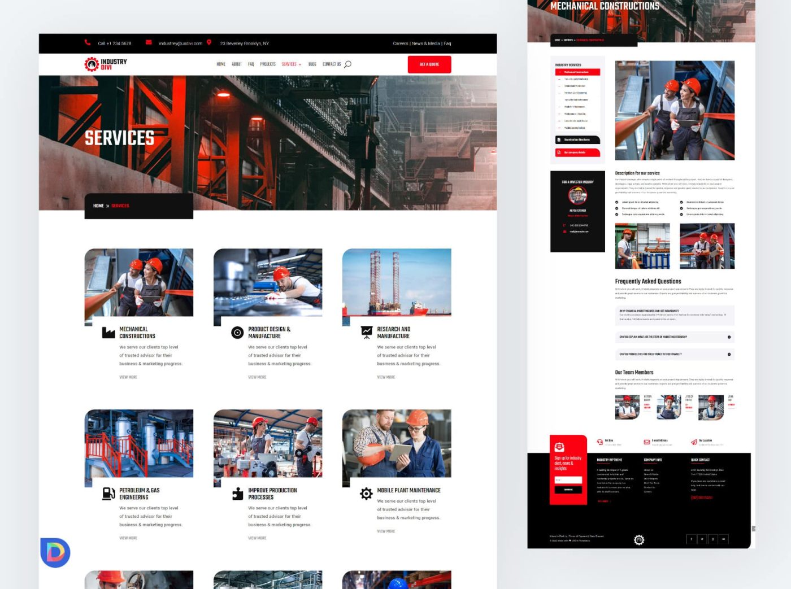The height and width of the screenshot is (589, 791).
Task: Click View More under Product Design & Manufacture
Action: tap(257, 377)
